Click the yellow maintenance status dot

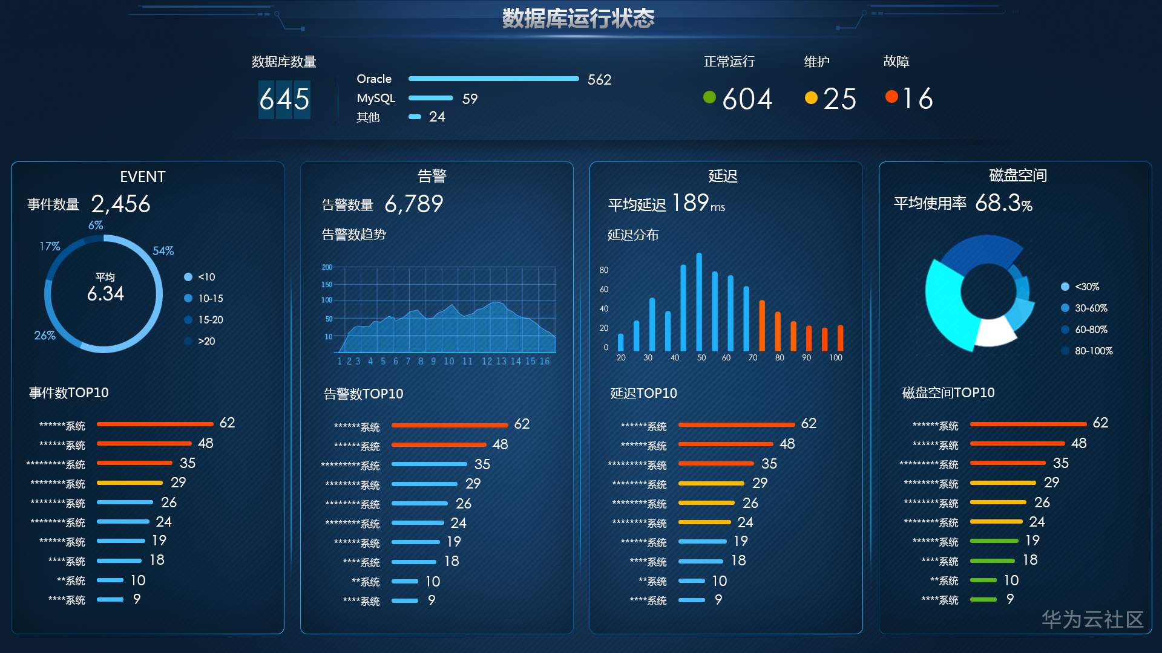pos(811,97)
